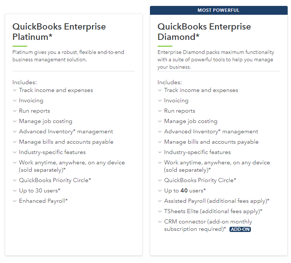
Task: Open Platinum 'Advanced Inventory management' details
Action: coord(15,131)
